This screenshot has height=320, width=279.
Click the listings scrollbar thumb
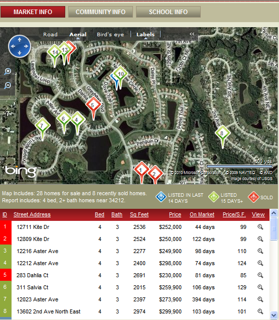(273, 229)
